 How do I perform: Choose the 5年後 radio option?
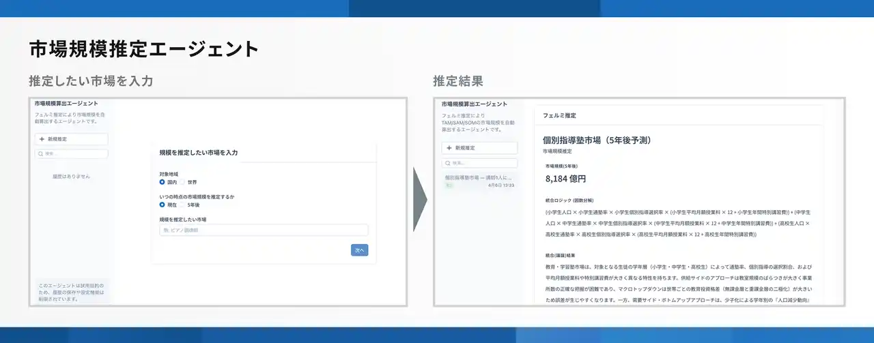(x=182, y=204)
